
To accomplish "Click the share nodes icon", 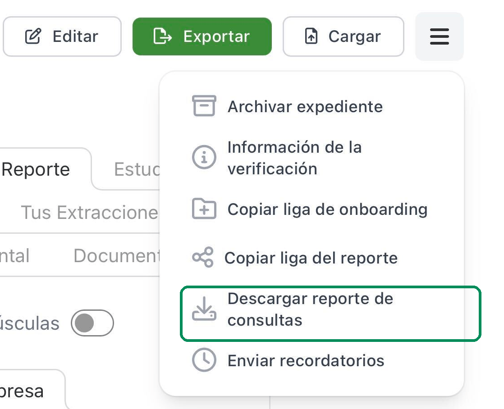I will 203,257.
